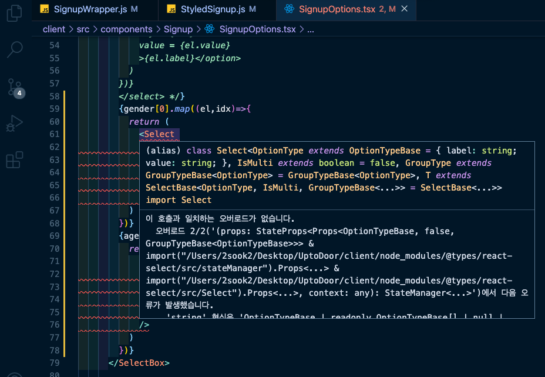The height and width of the screenshot is (377, 545).
Task: Open the Explorer files icon
Action: 15,13
